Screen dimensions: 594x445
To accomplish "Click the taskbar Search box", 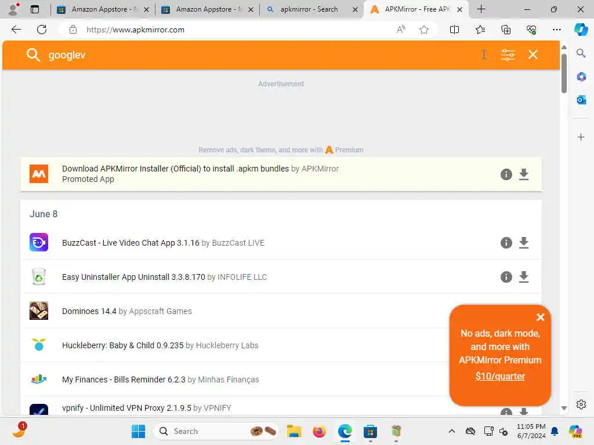I will coord(216,431).
